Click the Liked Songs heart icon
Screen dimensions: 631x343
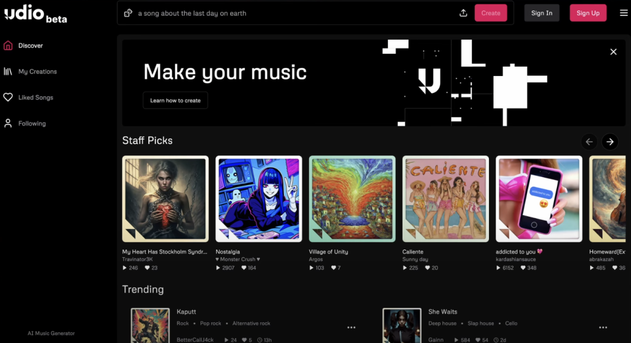[8, 97]
